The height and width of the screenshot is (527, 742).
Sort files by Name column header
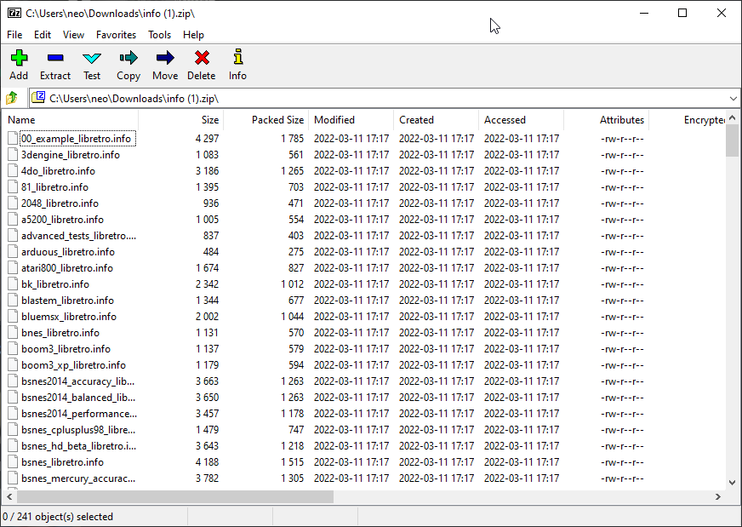tap(21, 120)
